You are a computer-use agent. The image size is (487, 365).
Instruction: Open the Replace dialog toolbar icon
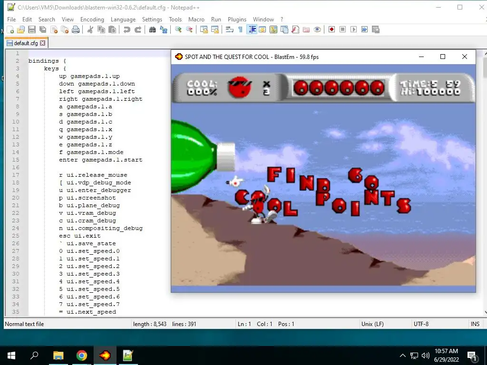click(164, 30)
